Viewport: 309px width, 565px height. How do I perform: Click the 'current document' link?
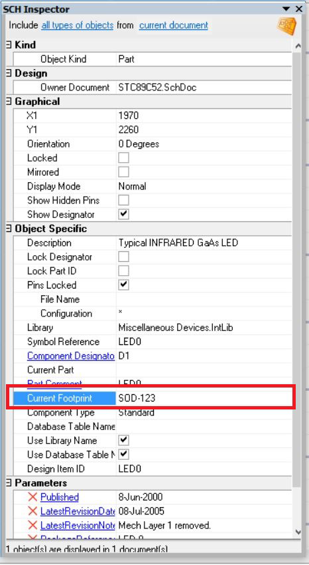click(174, 25)
